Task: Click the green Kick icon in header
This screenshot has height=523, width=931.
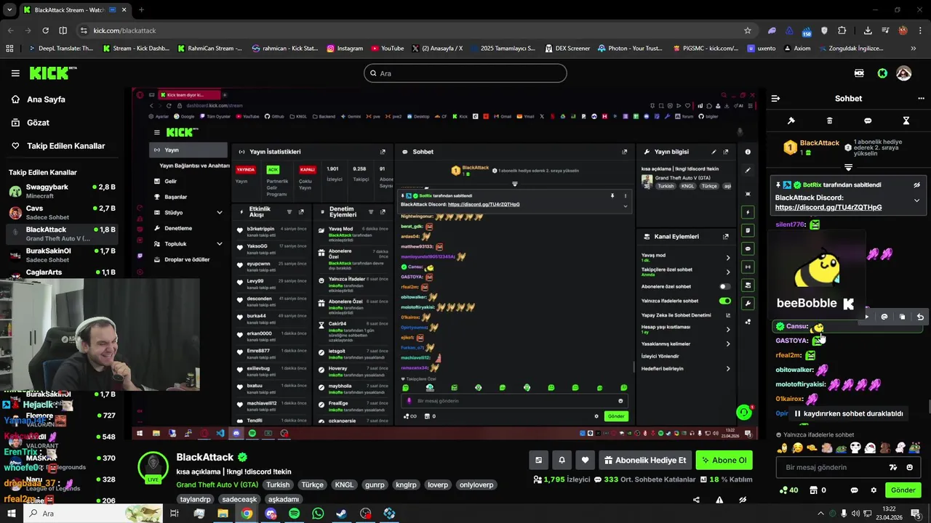Action: click(882, 73)
